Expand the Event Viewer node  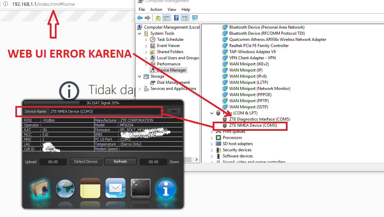146,46
